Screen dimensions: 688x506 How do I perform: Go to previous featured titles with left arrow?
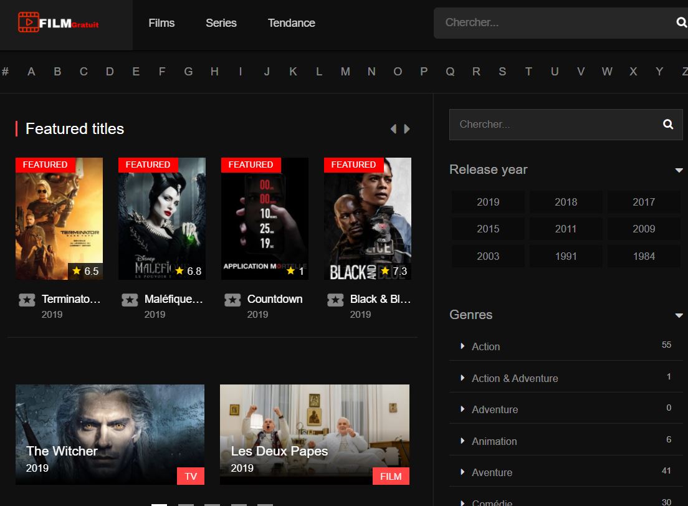point(393,129)
